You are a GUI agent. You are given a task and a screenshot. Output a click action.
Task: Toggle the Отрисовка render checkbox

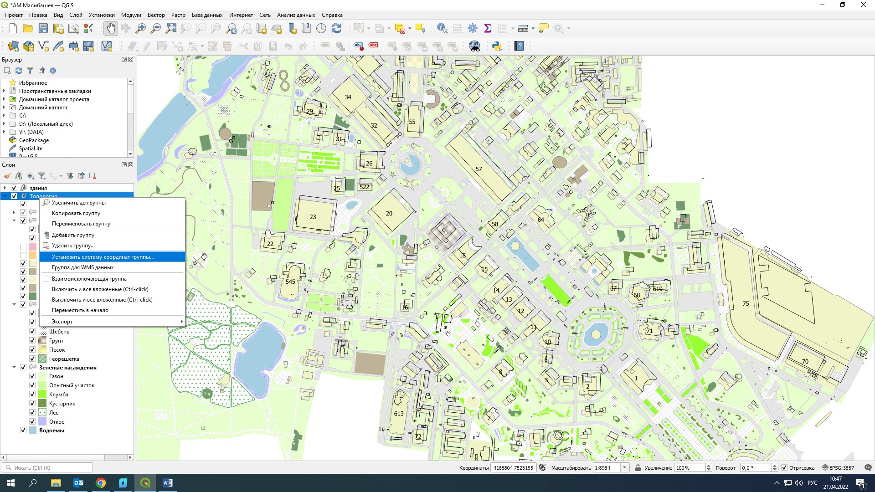click(784, 468)
